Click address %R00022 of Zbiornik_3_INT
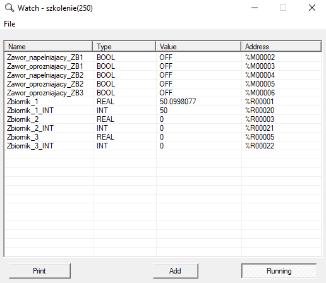 point(260,146)
